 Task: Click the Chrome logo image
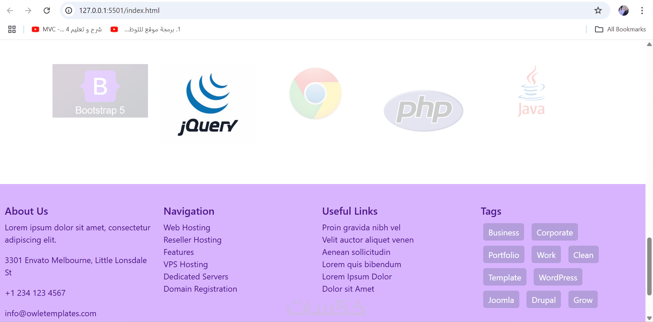(315, 93)
